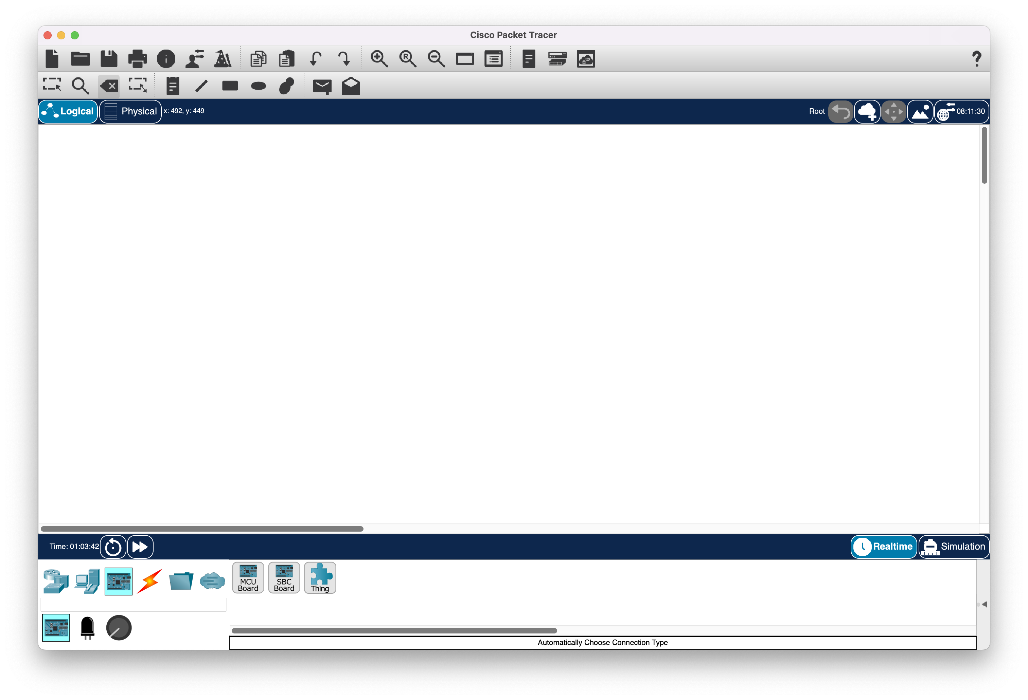Select the Place Note tool

173,86
